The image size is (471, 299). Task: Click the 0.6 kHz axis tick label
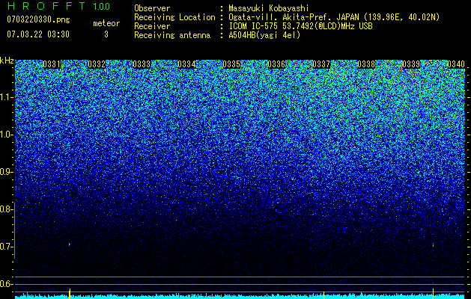7,284
